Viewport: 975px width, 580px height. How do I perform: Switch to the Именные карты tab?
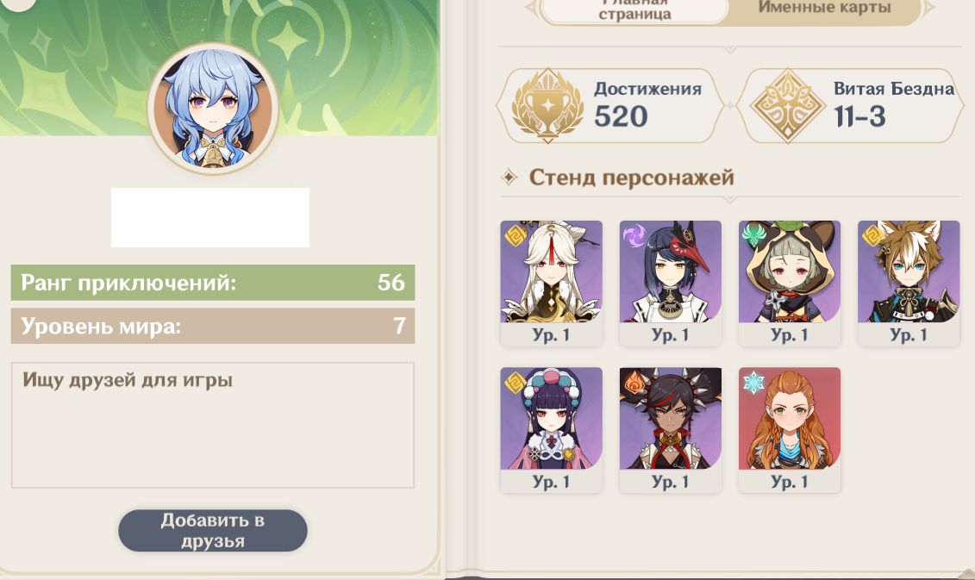824,9
